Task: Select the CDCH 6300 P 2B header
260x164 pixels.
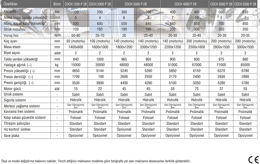Action: 245,4
